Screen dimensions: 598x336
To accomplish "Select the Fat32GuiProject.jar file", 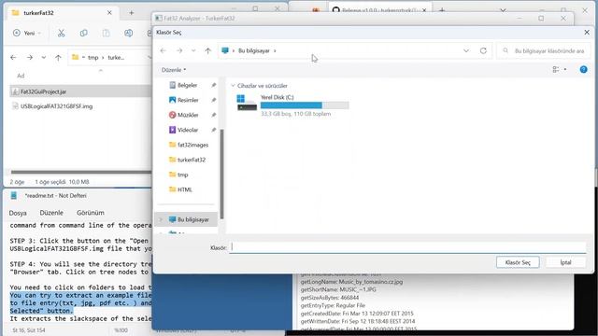I will [x=80, y=91].
